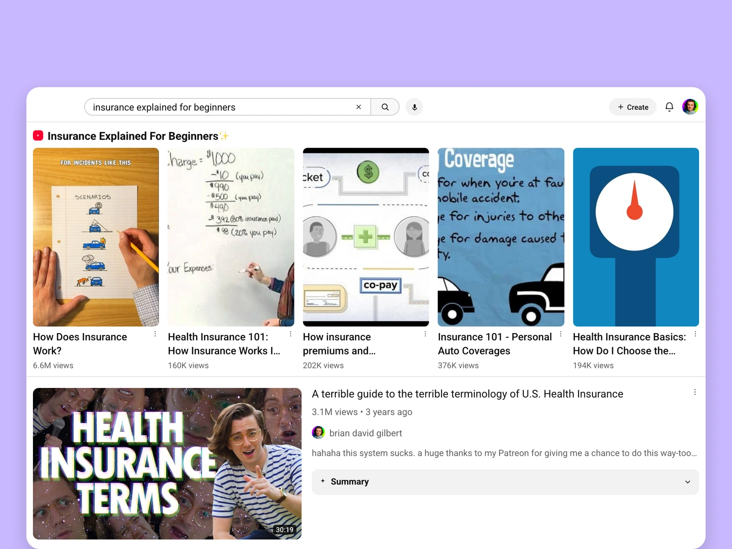Play the Coverage car drawing thumbnail
Viewport: 732px width, 549px height.
[x=501, y=237]
